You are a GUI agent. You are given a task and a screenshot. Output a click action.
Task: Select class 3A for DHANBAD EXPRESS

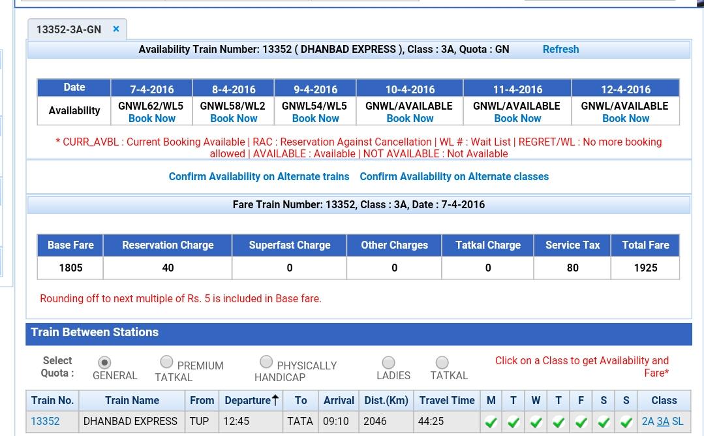click(663, 422)
